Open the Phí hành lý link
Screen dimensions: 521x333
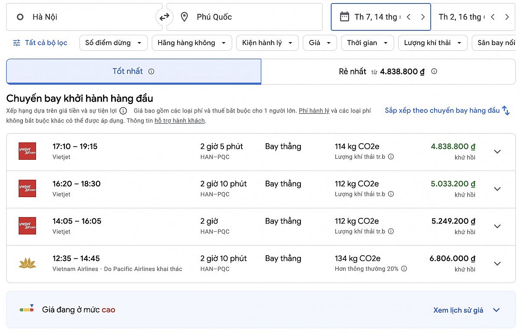point(314,111)
